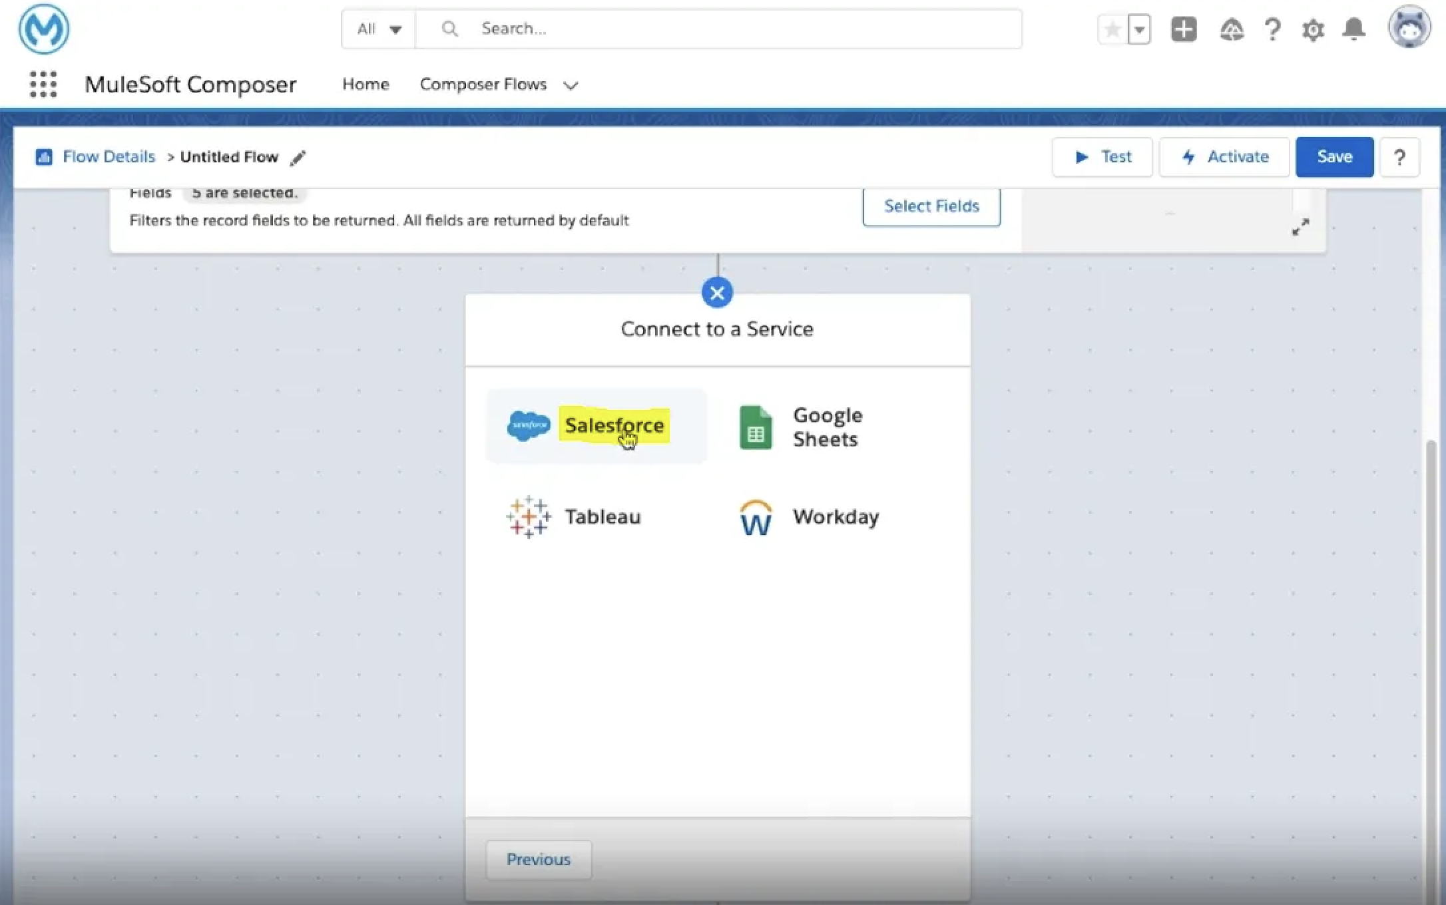The width and height of the screenshot is (1446, 905).
Task: Open the App Launcher grid icon
Action: coord(43,85)
